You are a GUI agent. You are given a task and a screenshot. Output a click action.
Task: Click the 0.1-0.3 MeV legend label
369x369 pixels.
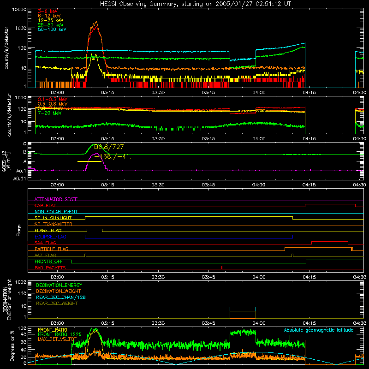pyautogui.click(x=53, y=99)
